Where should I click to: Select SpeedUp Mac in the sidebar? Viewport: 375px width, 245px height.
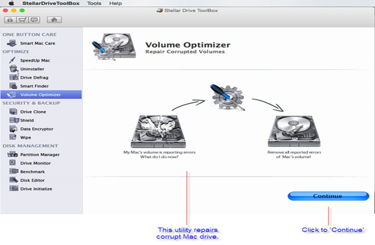pyautogui.click(x=35, y=61)
